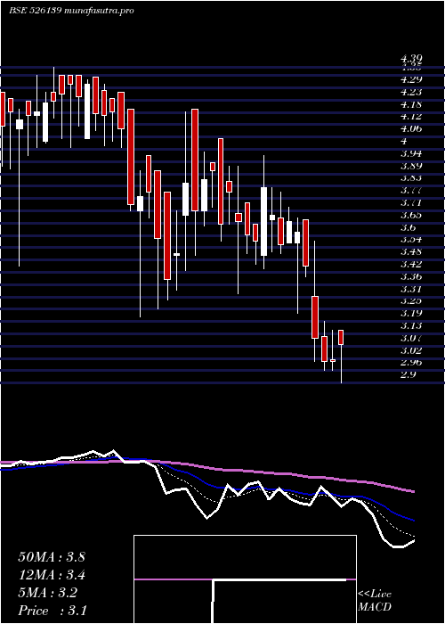Select the 4.39 price axis label

411,60
